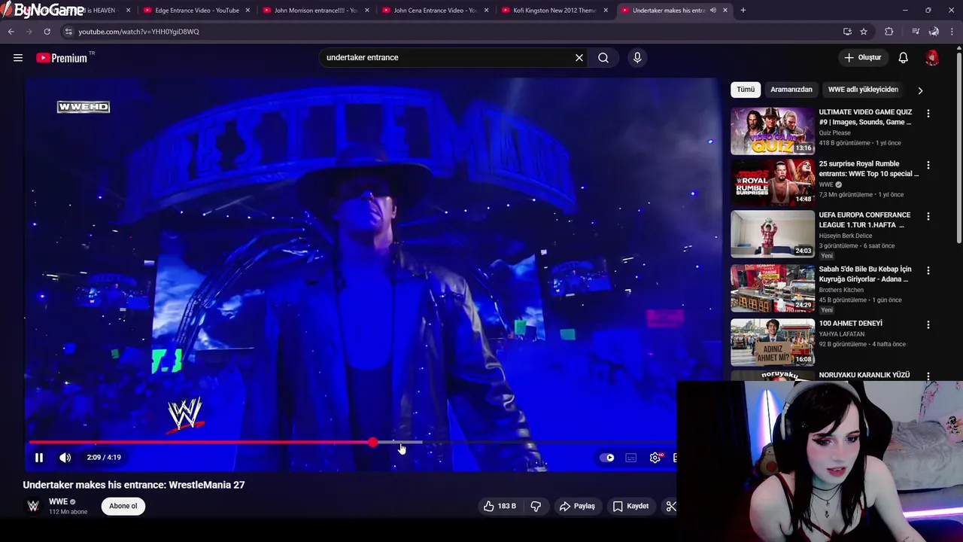Open the clip scissors button
The width and height of the screenshot is (963, 542).
(x=670, y=506)
